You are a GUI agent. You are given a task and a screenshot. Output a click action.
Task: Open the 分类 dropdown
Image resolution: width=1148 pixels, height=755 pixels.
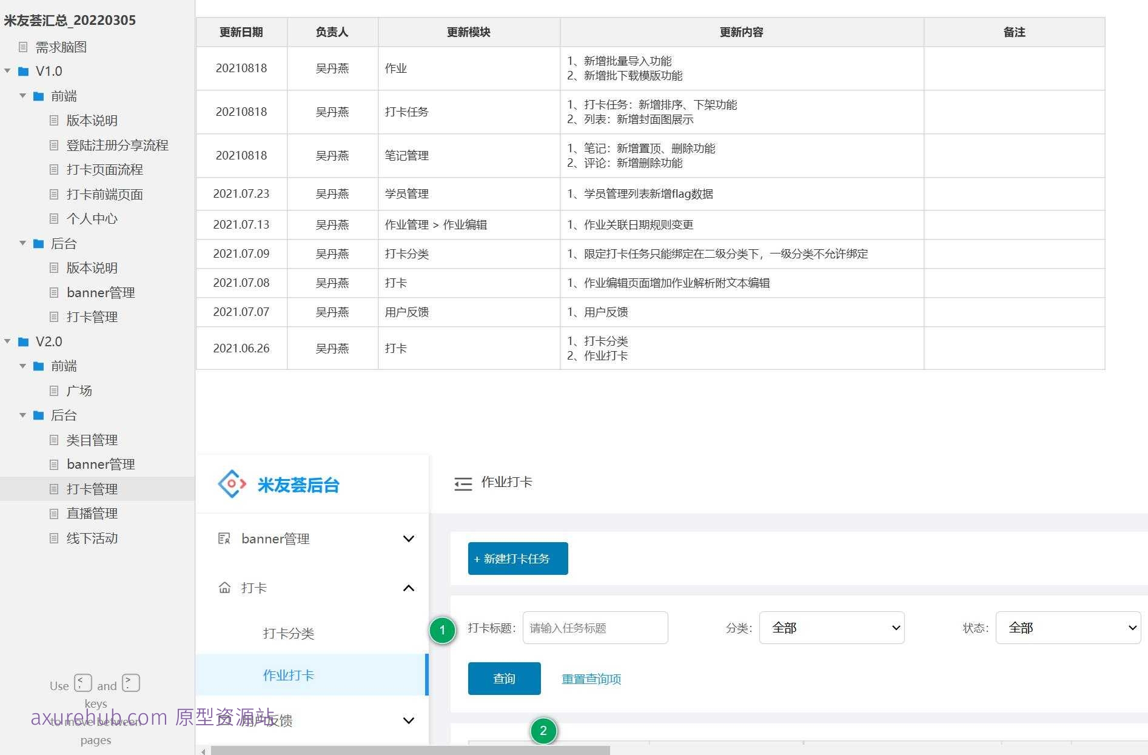[831, 628]
